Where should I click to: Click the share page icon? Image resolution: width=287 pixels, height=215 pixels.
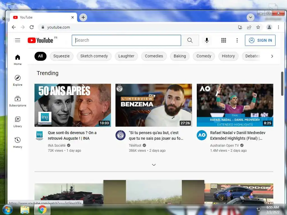click(249, 27)
